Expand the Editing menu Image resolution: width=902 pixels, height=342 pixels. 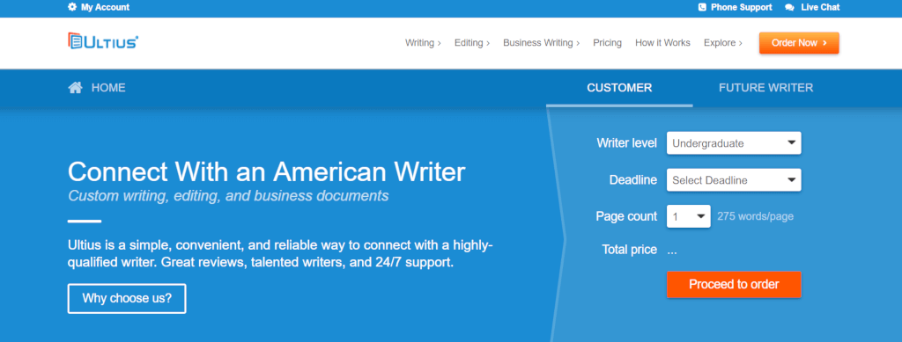click(472, 43)
